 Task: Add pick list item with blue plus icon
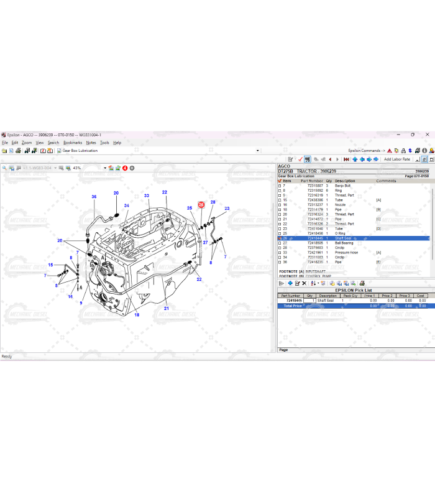[x=290, y=283]
